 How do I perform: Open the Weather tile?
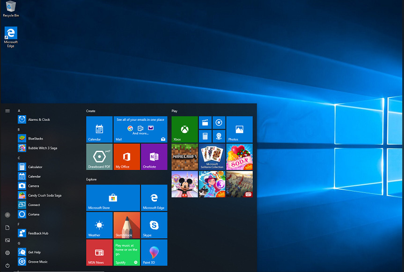(99, 225)
